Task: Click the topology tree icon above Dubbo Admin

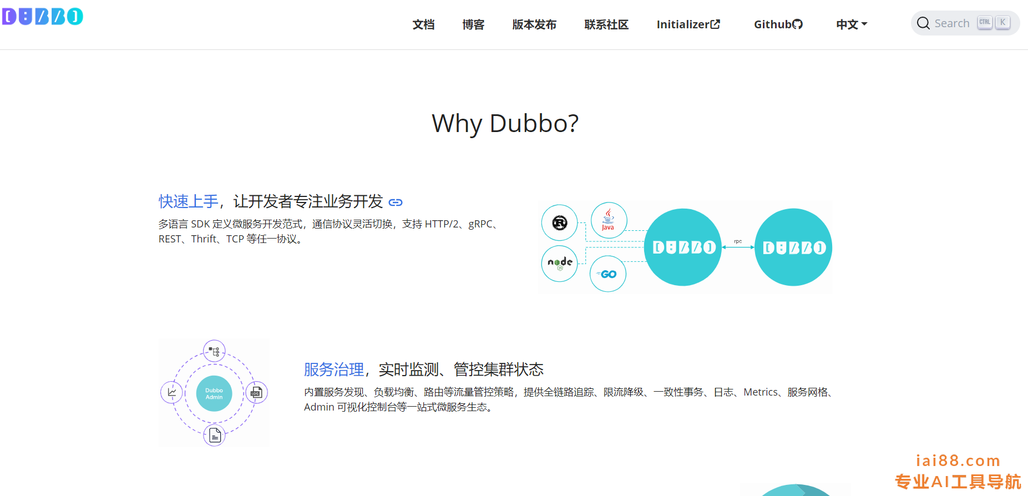Action: click(214, 351)
